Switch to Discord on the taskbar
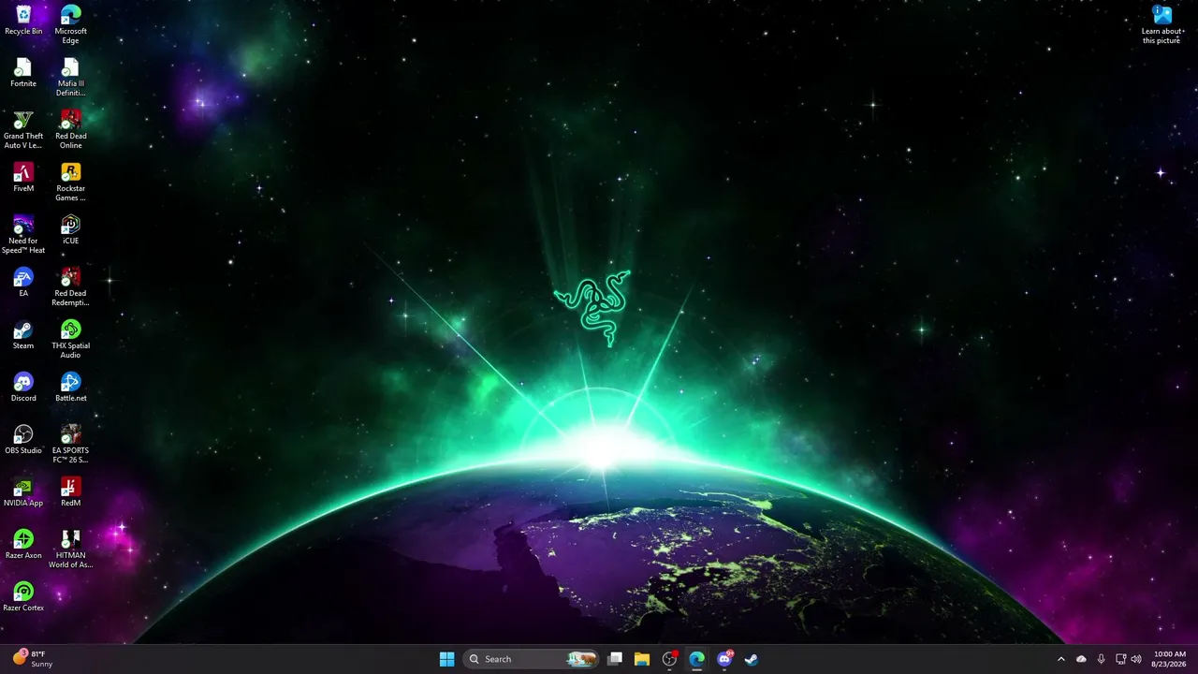 coord(723,659)
